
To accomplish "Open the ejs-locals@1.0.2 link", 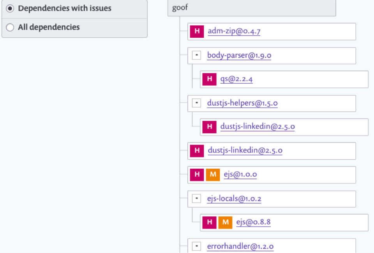I will (x=234, y=199).
